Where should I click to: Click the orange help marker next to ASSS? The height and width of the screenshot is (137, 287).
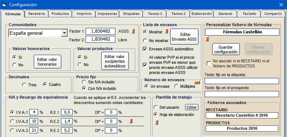[133, 31]
